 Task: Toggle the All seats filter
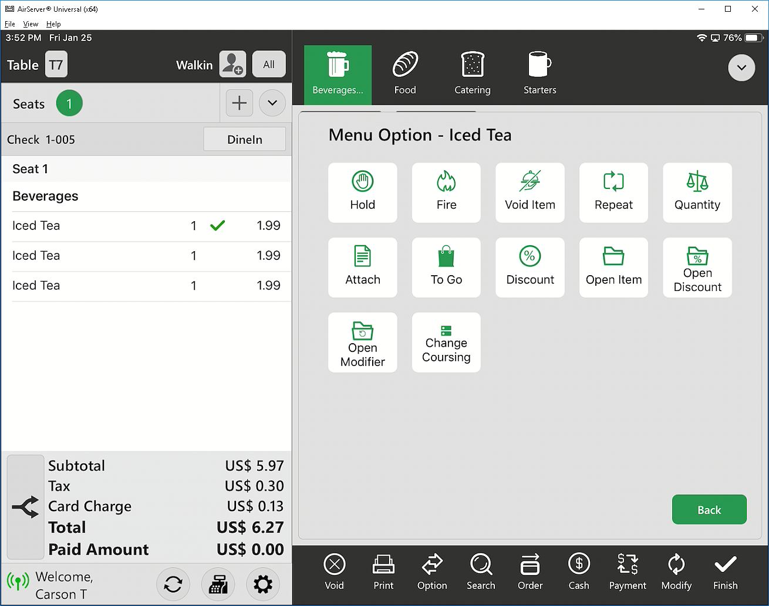tap(269, 65)
